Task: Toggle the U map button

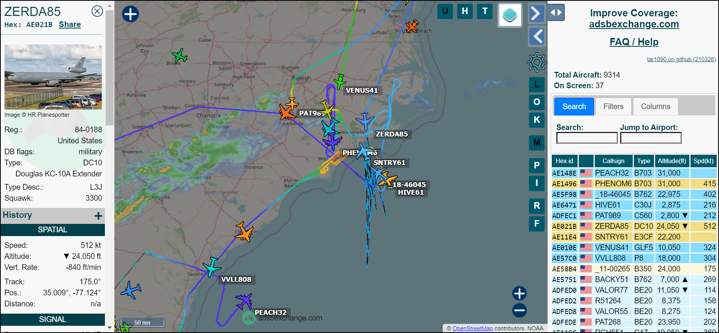Action: click(x=445, y=11)
